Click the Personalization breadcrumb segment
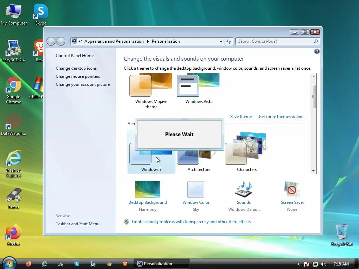Screen dimensions: 359x269 pyautogui.click(x=166, y=41)
